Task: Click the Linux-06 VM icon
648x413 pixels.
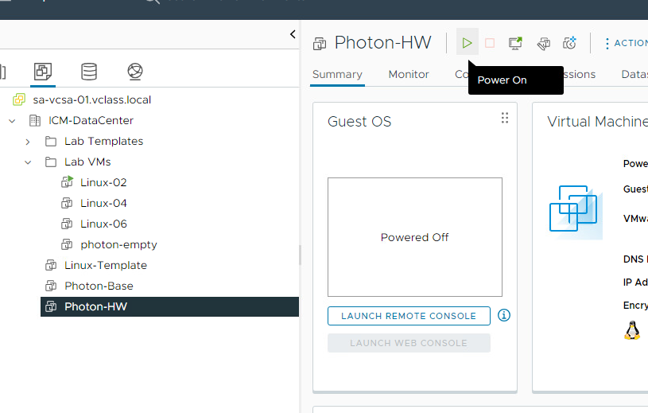Action: [x=67, y=224]
